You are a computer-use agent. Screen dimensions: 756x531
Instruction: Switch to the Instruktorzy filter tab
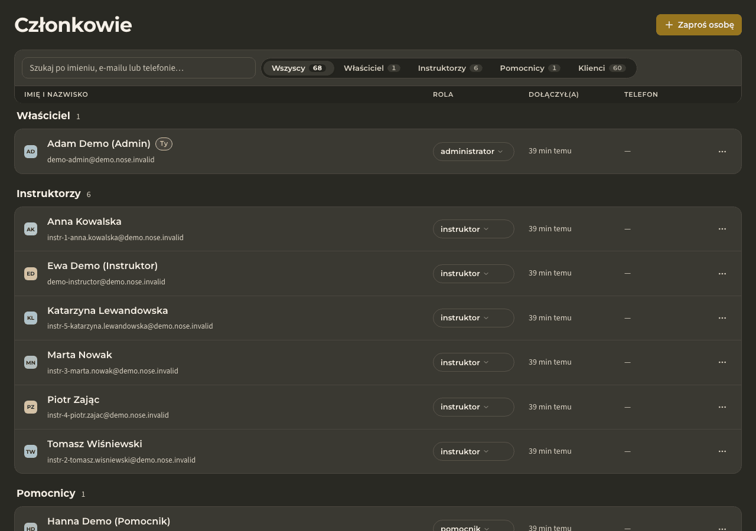point(450,68)
